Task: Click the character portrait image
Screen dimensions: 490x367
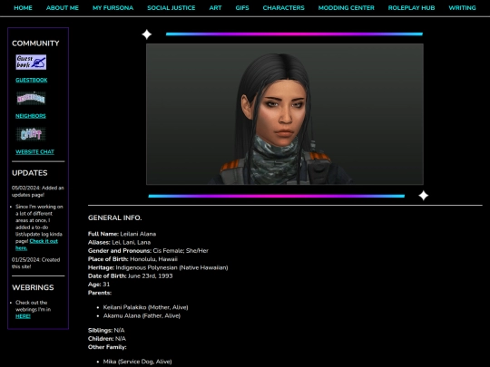Action: coord(285,114)
